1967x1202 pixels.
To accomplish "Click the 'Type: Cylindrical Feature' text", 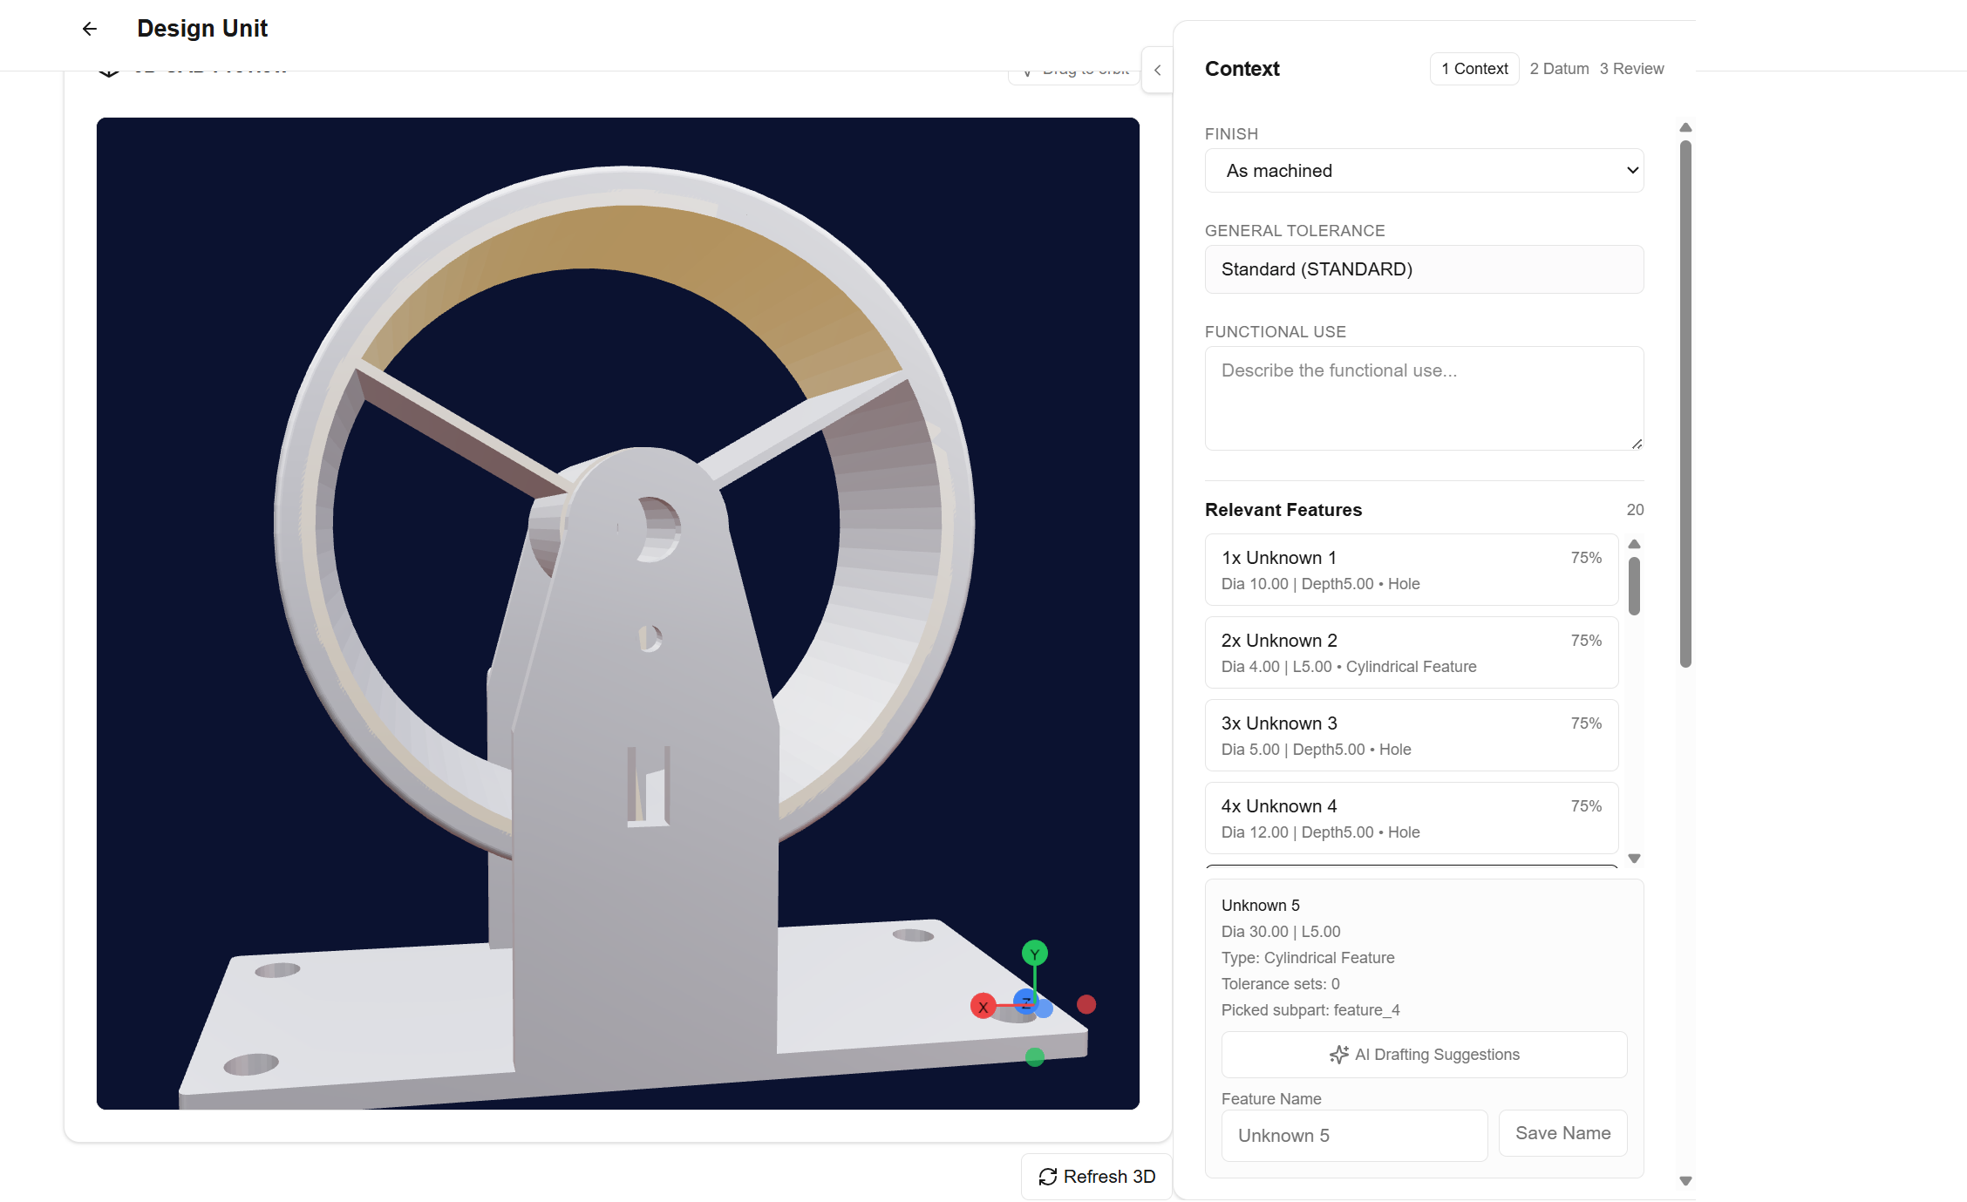I will point(1308,958).
